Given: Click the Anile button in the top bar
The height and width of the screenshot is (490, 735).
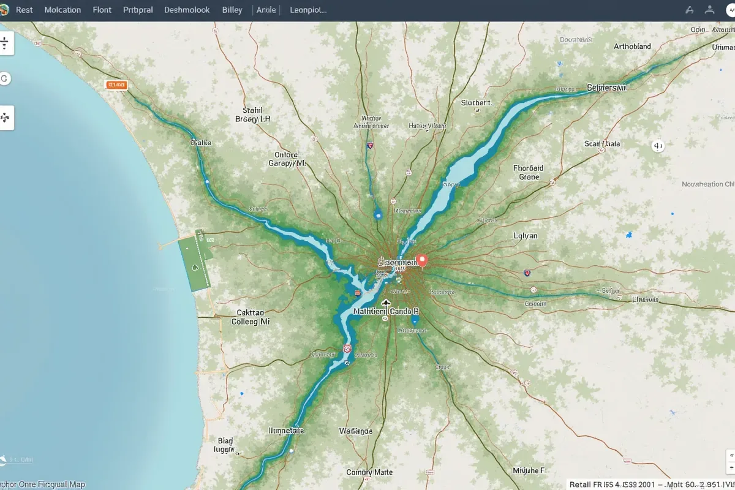Looking at the screenshot, I should 266,10.
